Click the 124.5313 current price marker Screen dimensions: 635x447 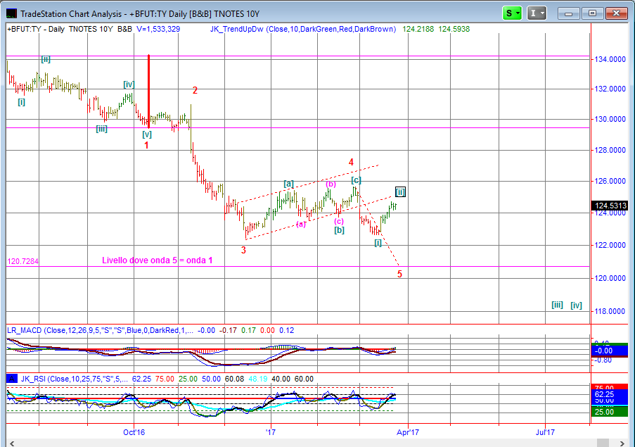point(610,206)
